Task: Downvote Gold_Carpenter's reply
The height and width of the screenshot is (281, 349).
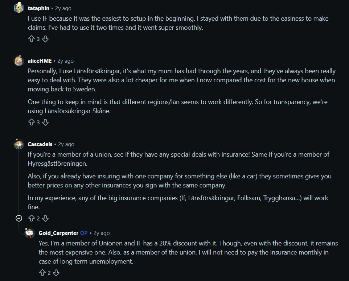Action: 56,273
